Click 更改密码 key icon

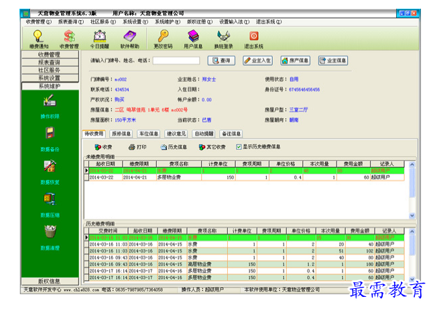pyautogui.click(x=163, y=40)
